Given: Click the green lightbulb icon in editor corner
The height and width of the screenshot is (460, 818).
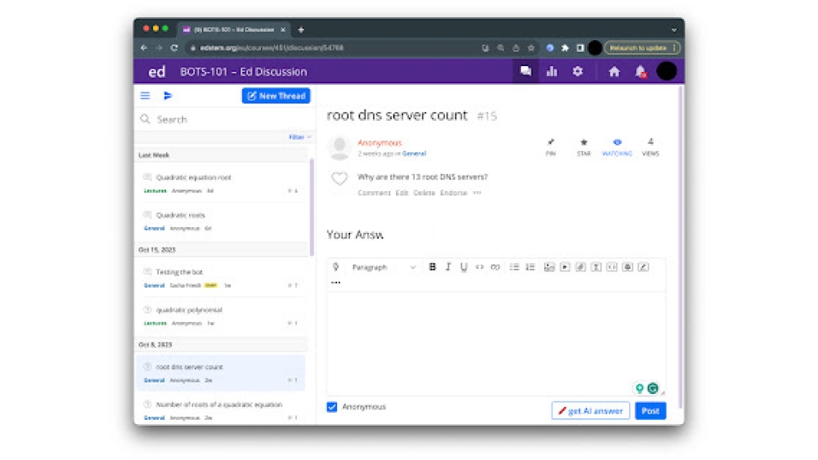Looking at the screenshot, I should pos(639,388).
